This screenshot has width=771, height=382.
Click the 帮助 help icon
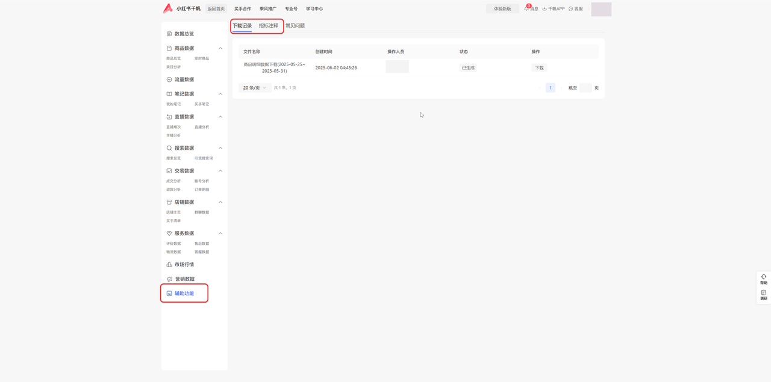pos(763,278)
